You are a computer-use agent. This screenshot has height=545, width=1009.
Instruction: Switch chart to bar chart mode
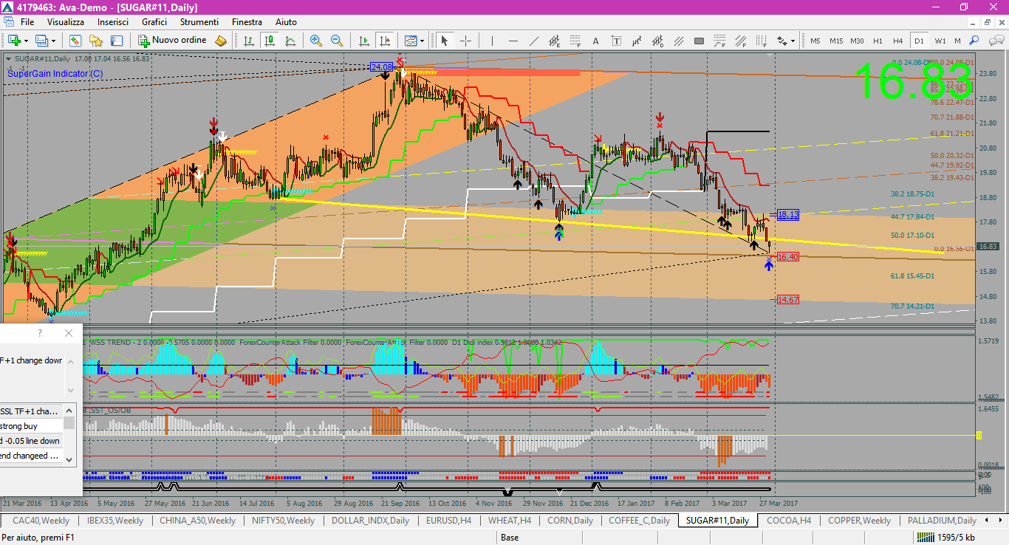coord(249,41)
